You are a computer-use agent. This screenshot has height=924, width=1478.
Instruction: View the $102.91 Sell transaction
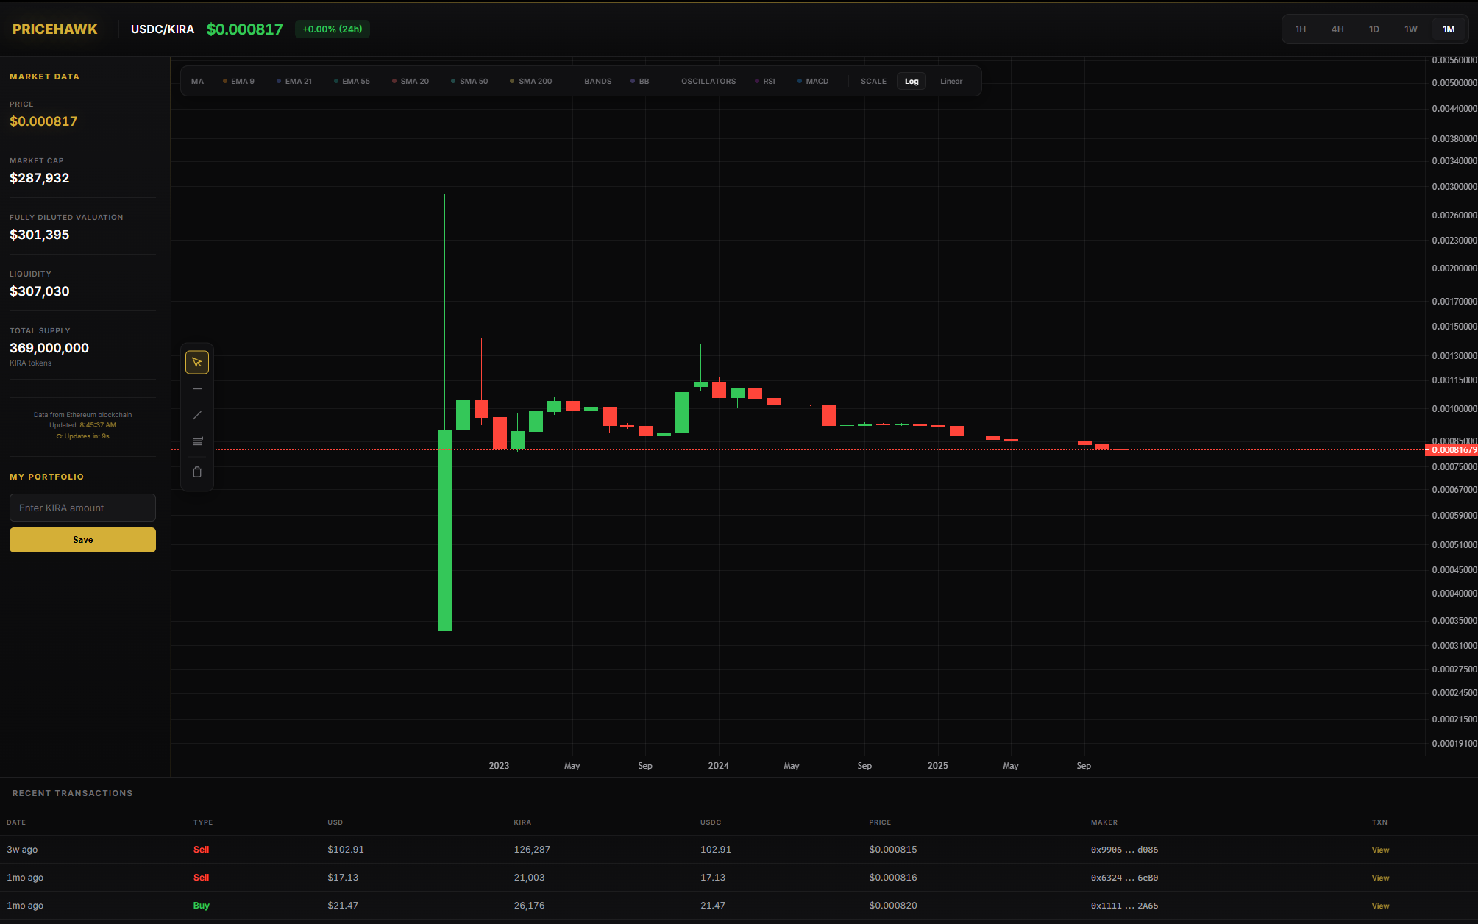(1380, 850)
